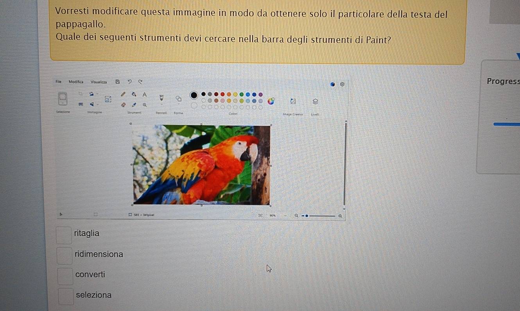Open the Visualizza menu

click(99, 82)
